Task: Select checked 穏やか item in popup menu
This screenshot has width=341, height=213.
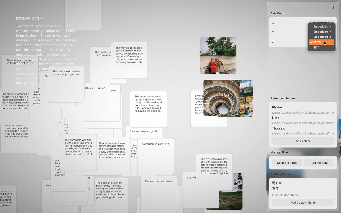Action: [321, 42]
